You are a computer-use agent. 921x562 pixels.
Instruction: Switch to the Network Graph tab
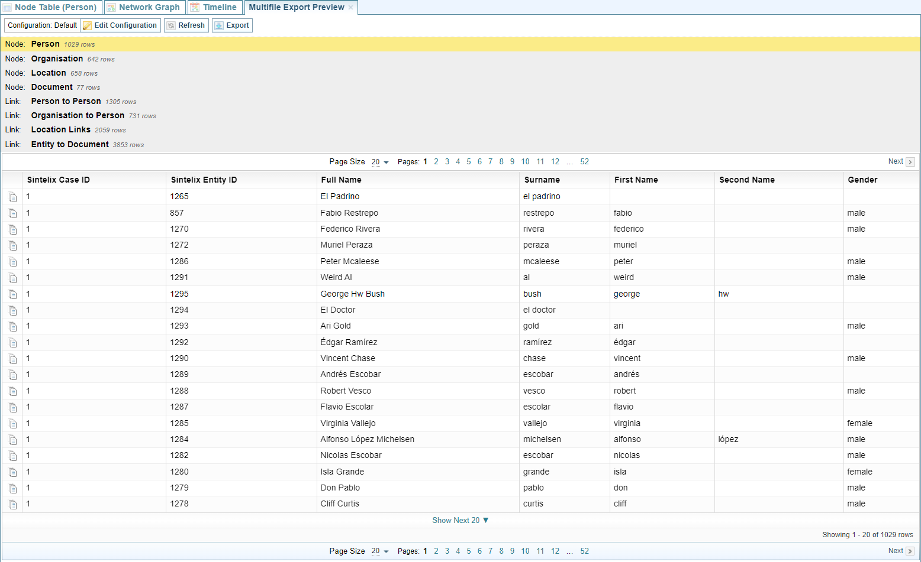tap(143, 7)
